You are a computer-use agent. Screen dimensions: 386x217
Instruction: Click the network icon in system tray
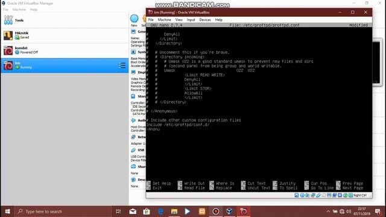[342, 212]
